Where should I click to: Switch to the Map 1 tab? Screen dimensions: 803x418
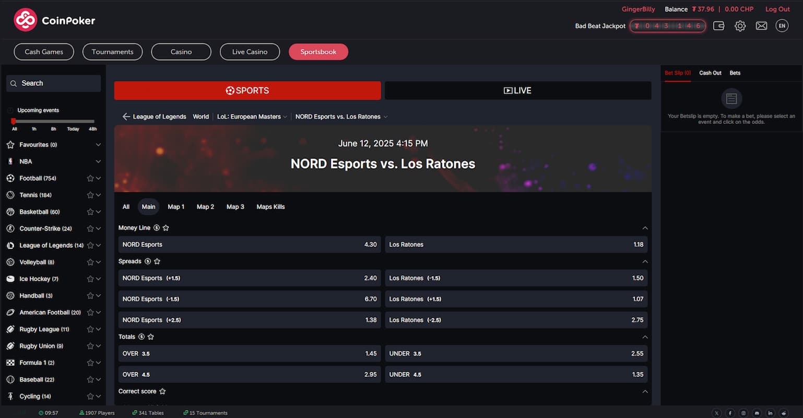tap(176, 207)
